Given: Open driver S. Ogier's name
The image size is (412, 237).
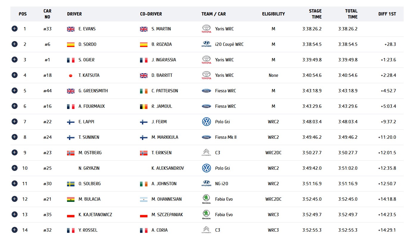Looking at the screenshot, I should tap(86, 60).
